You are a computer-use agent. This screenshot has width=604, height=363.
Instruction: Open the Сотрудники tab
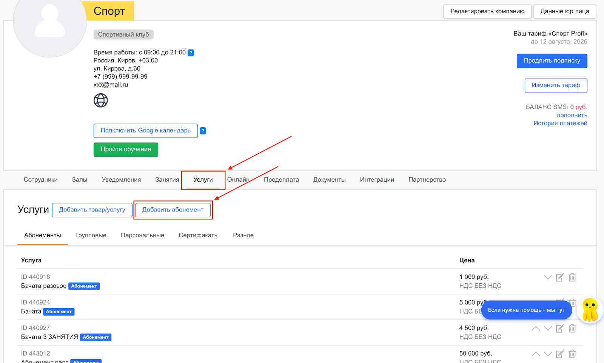(x=41, y=180)
